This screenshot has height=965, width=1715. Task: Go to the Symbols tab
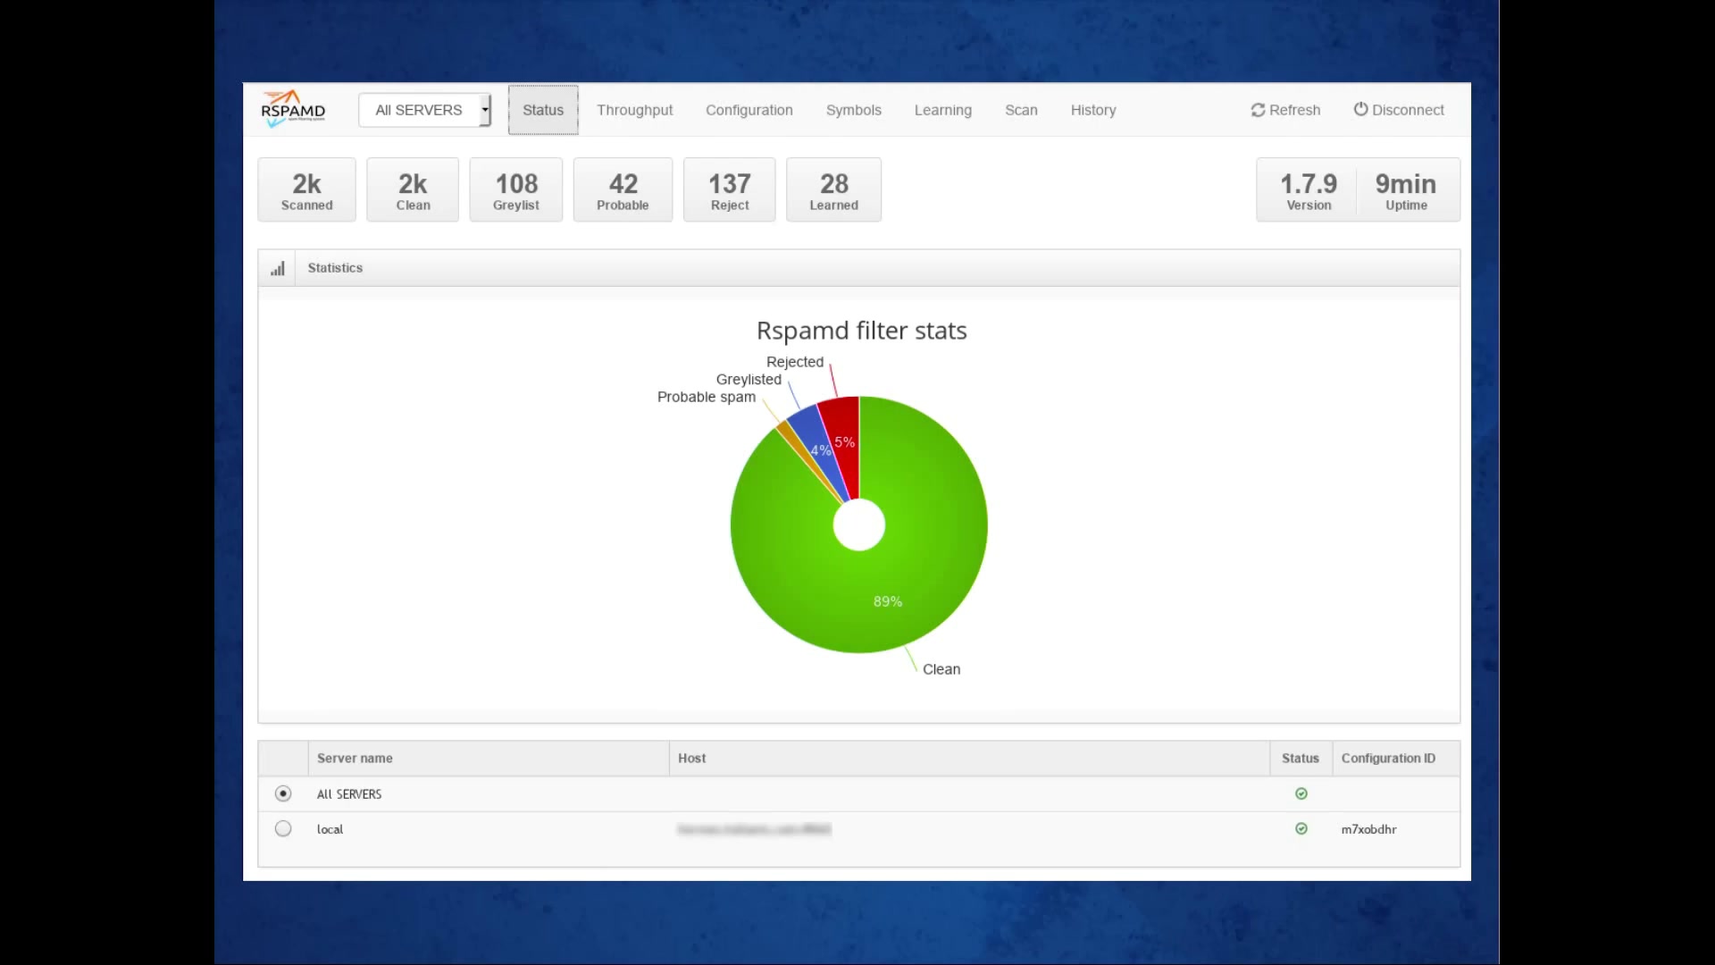(x=853, y=110)
